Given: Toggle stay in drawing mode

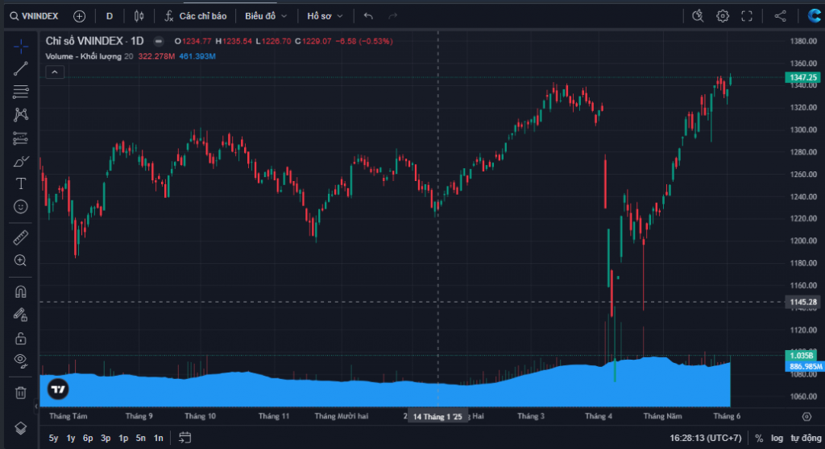Looking at the screenshot, I should pos(20,315).
